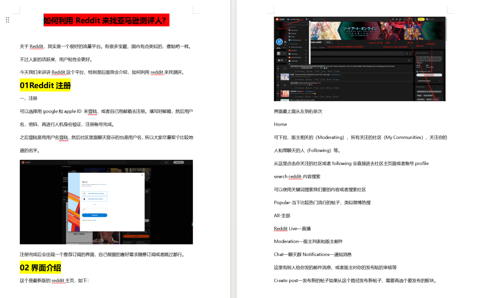This screenshot has width=477, height=298.
Task: Click the line All-全部
Action: click(282, 215)
